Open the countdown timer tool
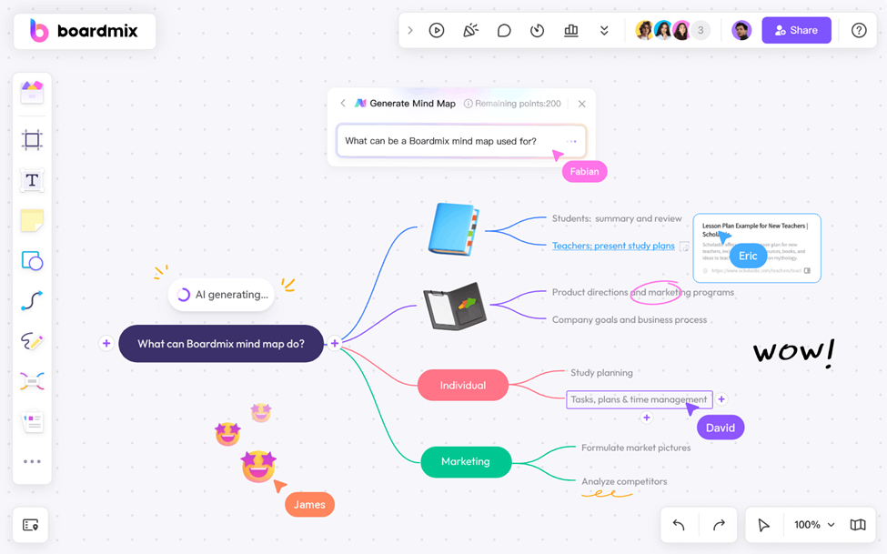The height and width of the screenshot is (554, 887). click(x=537, y=29)
